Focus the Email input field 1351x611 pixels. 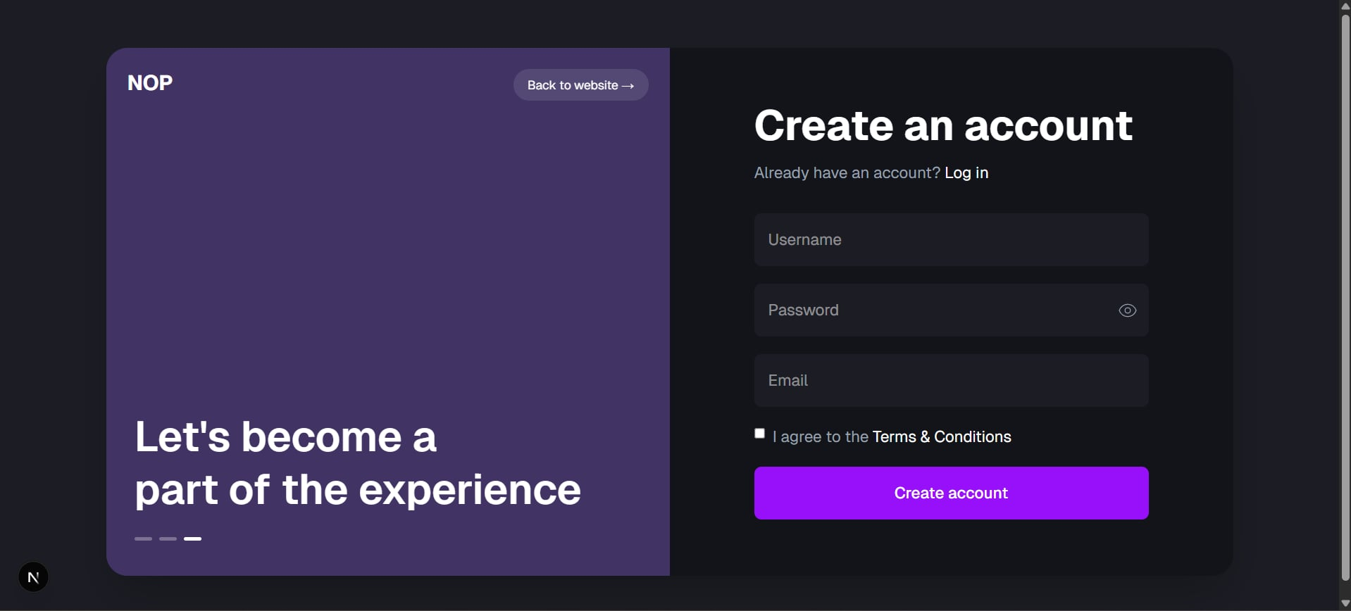(951, 380)
